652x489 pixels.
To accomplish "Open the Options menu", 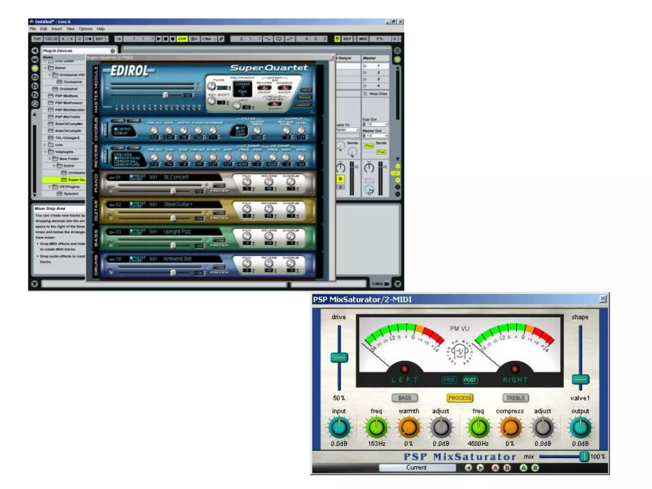I will pos(86,29).
